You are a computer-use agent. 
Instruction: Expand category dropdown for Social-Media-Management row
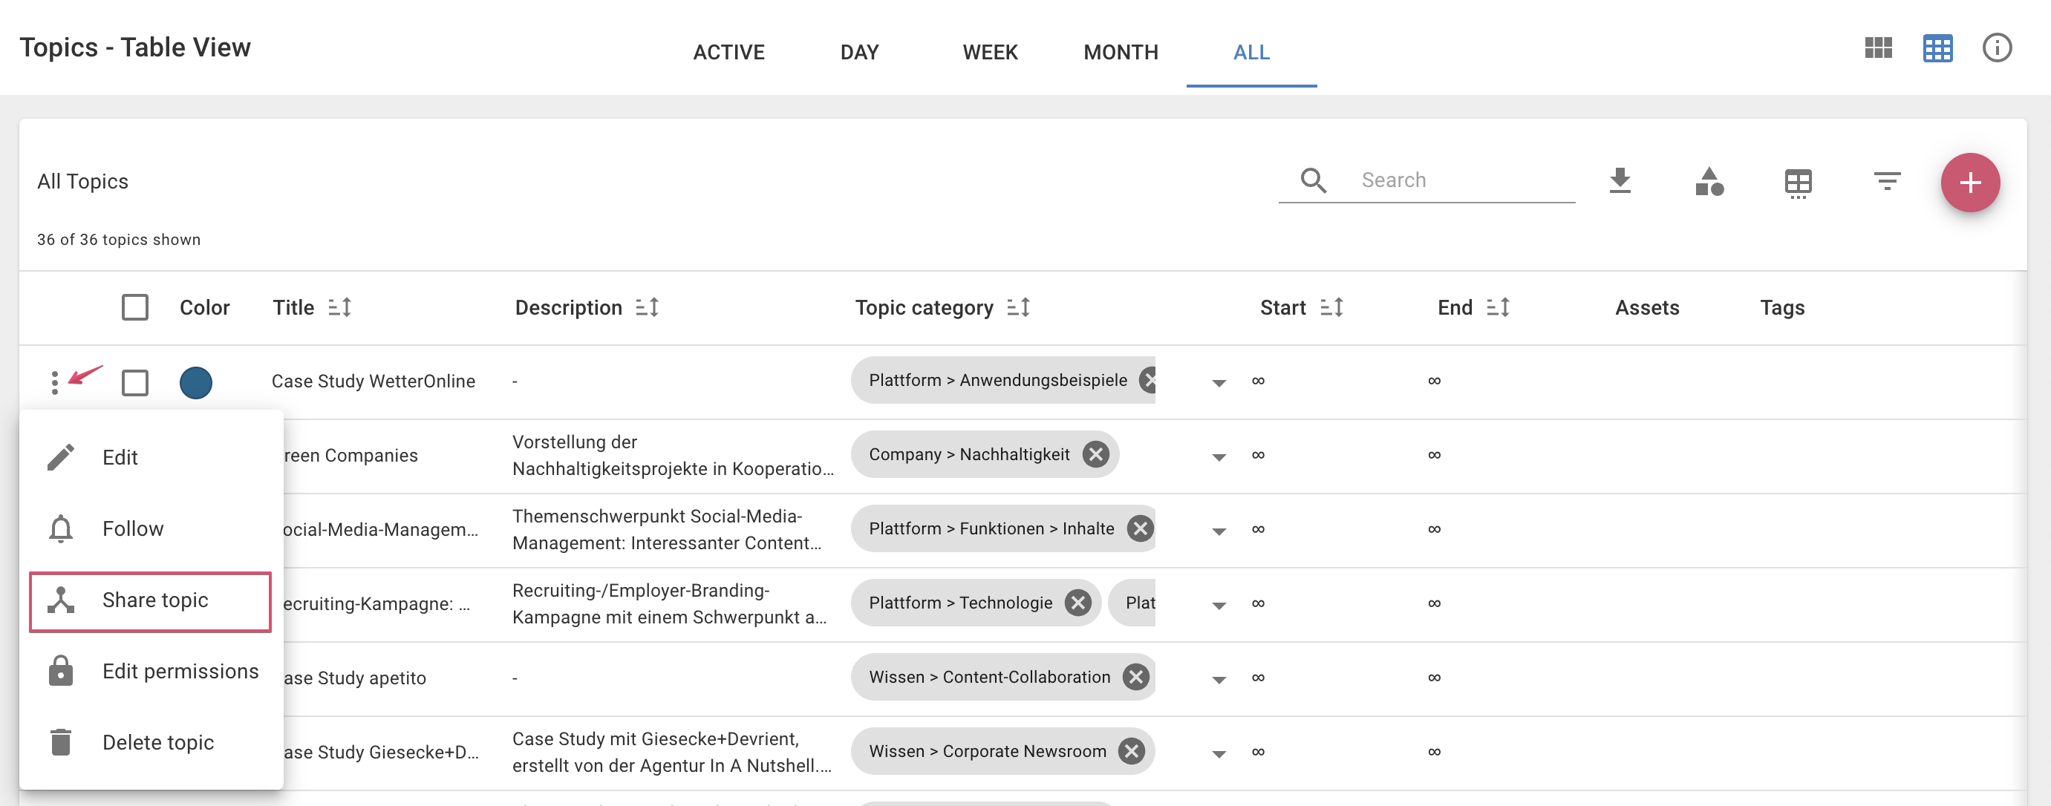tap(1218, 531)
